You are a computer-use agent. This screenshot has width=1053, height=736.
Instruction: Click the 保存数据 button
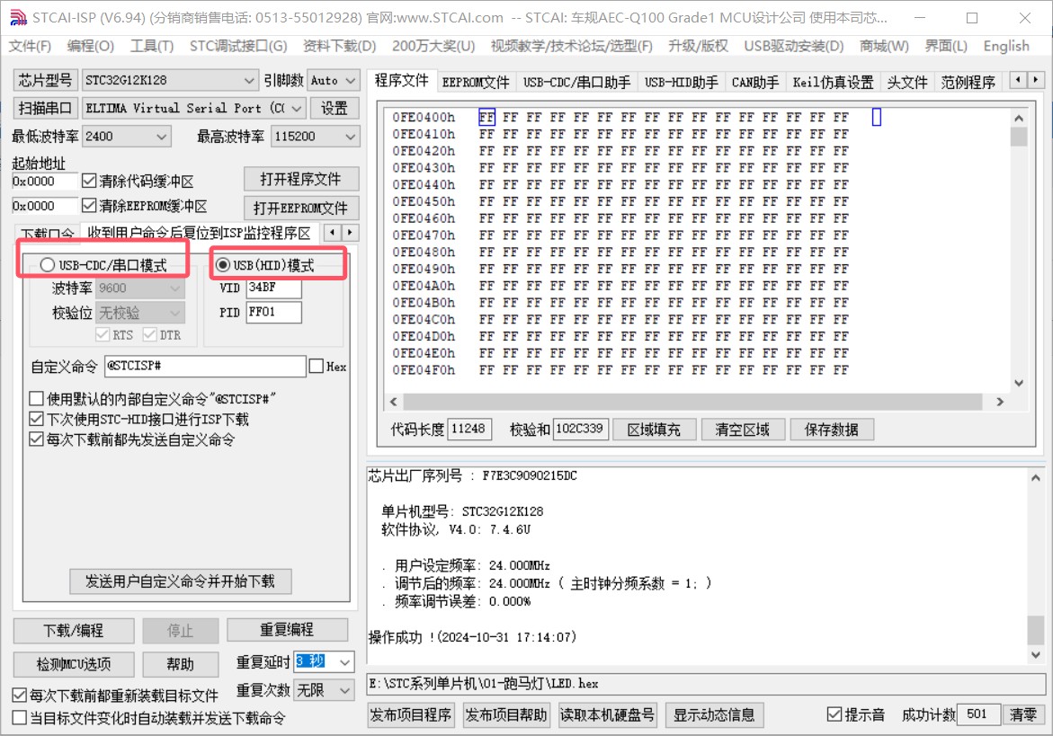[x=832, y=430]
